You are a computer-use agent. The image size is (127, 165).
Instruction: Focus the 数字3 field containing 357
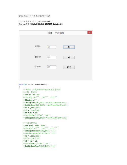[x=51, y=67]
